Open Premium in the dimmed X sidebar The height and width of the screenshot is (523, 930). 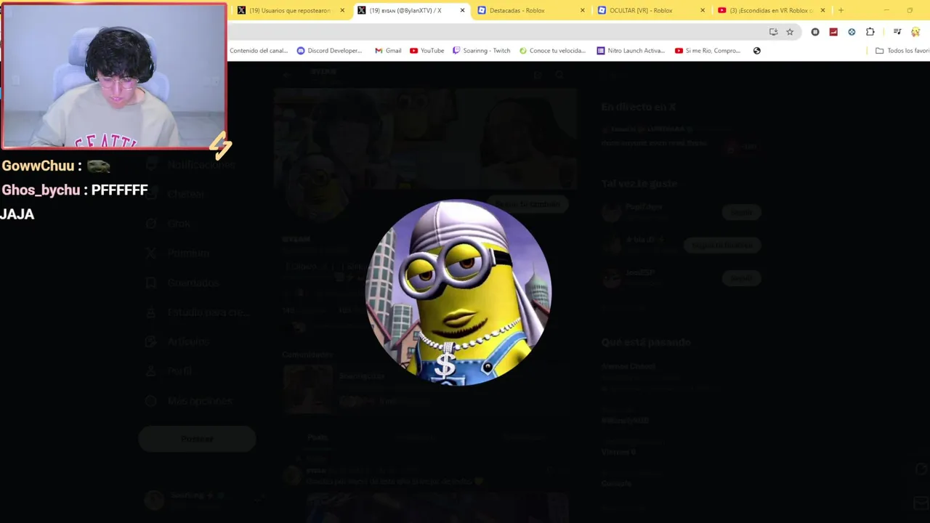pos(179,253)
